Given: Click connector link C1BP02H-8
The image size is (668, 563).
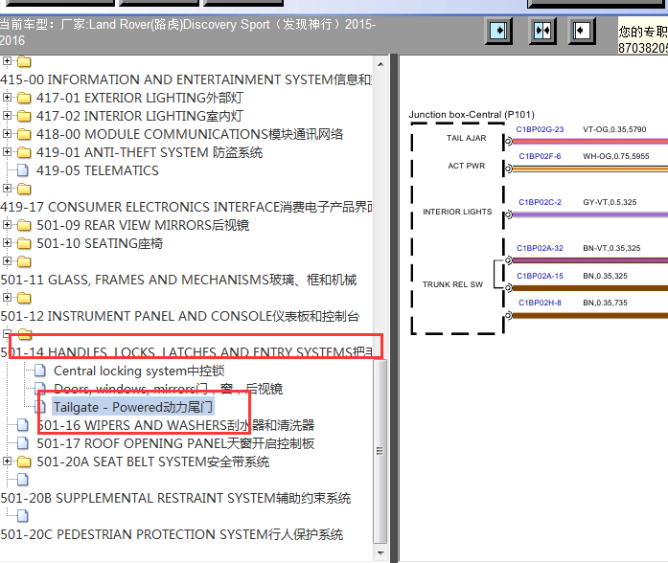Looking at the screenshot, I should pos(540,303).
